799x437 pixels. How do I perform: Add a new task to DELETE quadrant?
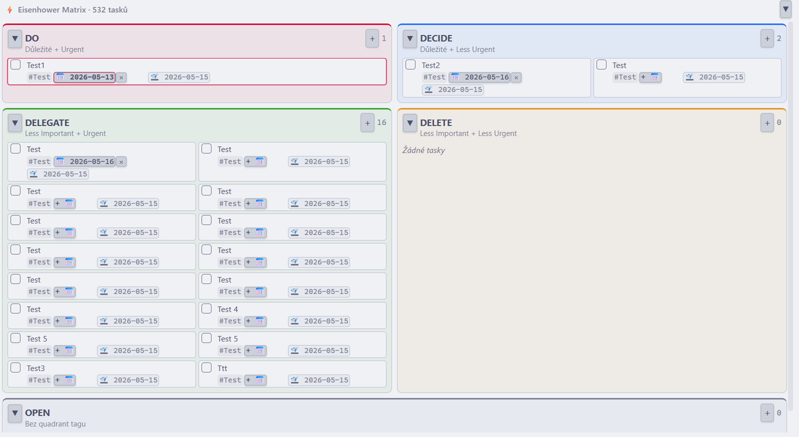767,123
